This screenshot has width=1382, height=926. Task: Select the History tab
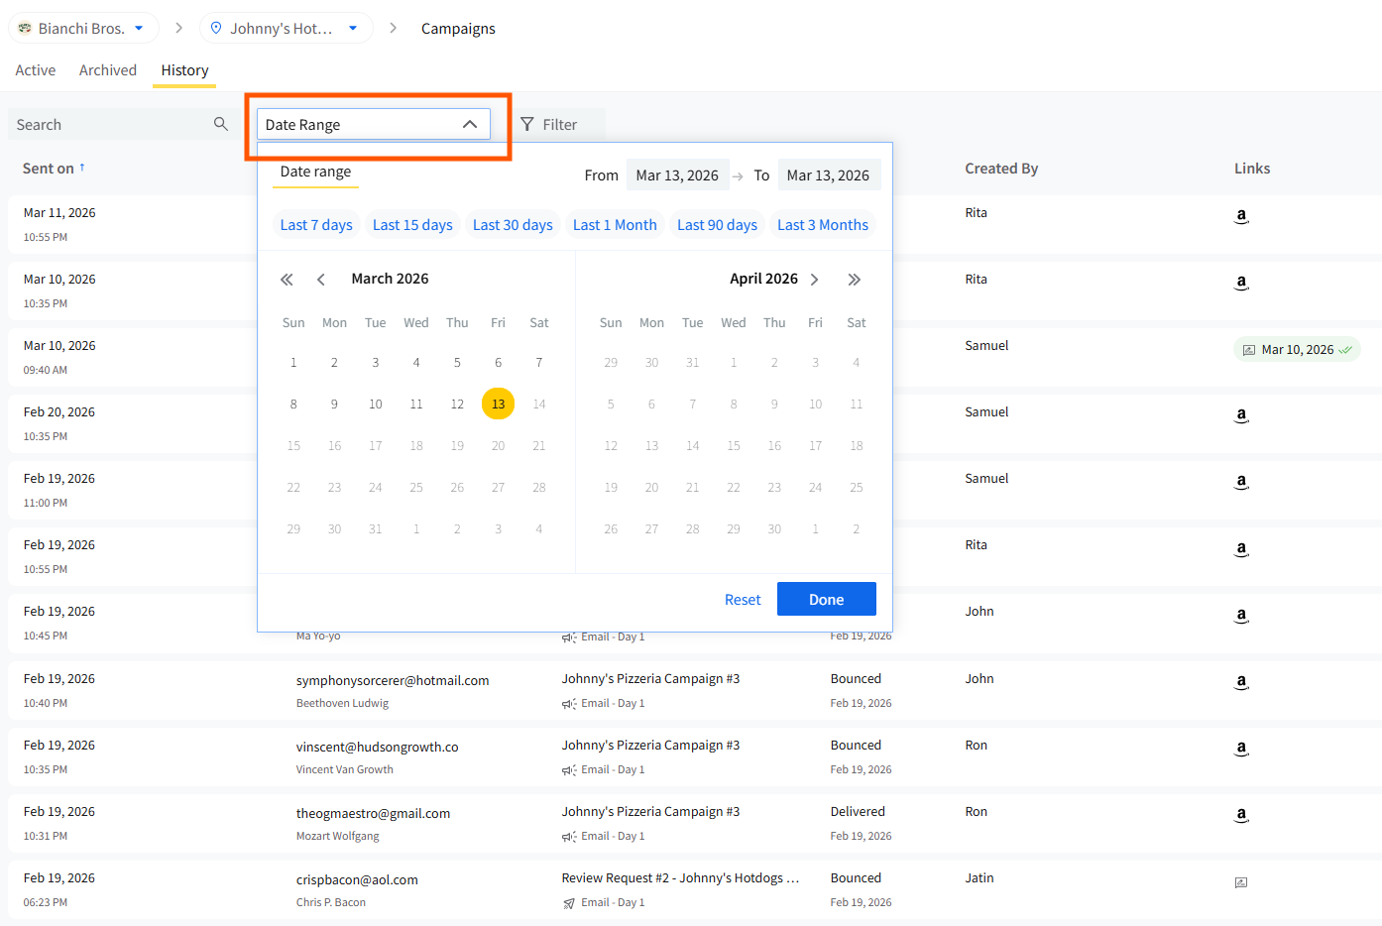[x=184, y=70]
